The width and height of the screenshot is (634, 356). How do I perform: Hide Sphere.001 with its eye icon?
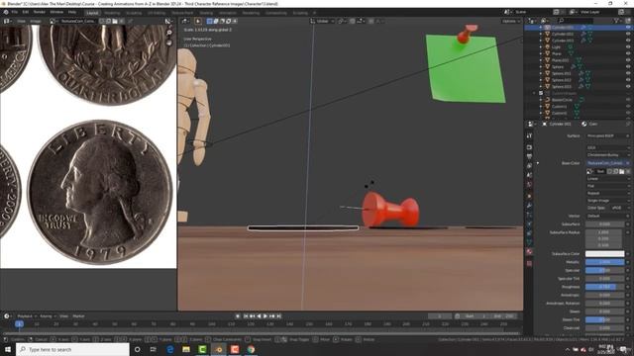[x=628, y=73]
